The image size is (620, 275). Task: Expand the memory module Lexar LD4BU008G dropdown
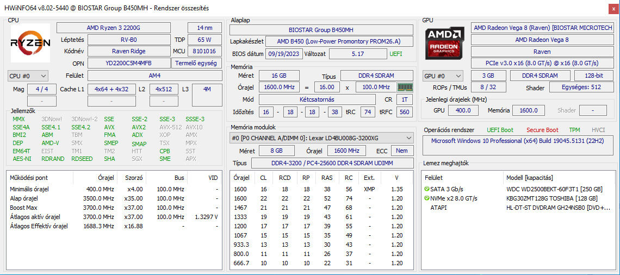(321, 138)
